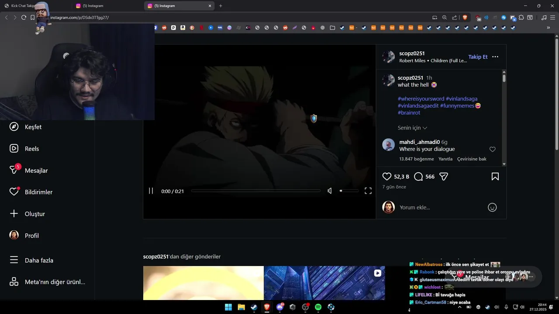Open post options three-dots menu
Screen dimensions: 559x314
click(495, 57)
